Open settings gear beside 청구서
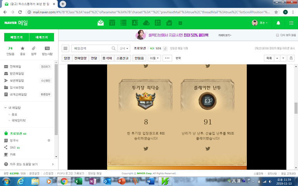The width and height of the screenshot is (298, 186). pyautogui.click(x=49, y=141)
